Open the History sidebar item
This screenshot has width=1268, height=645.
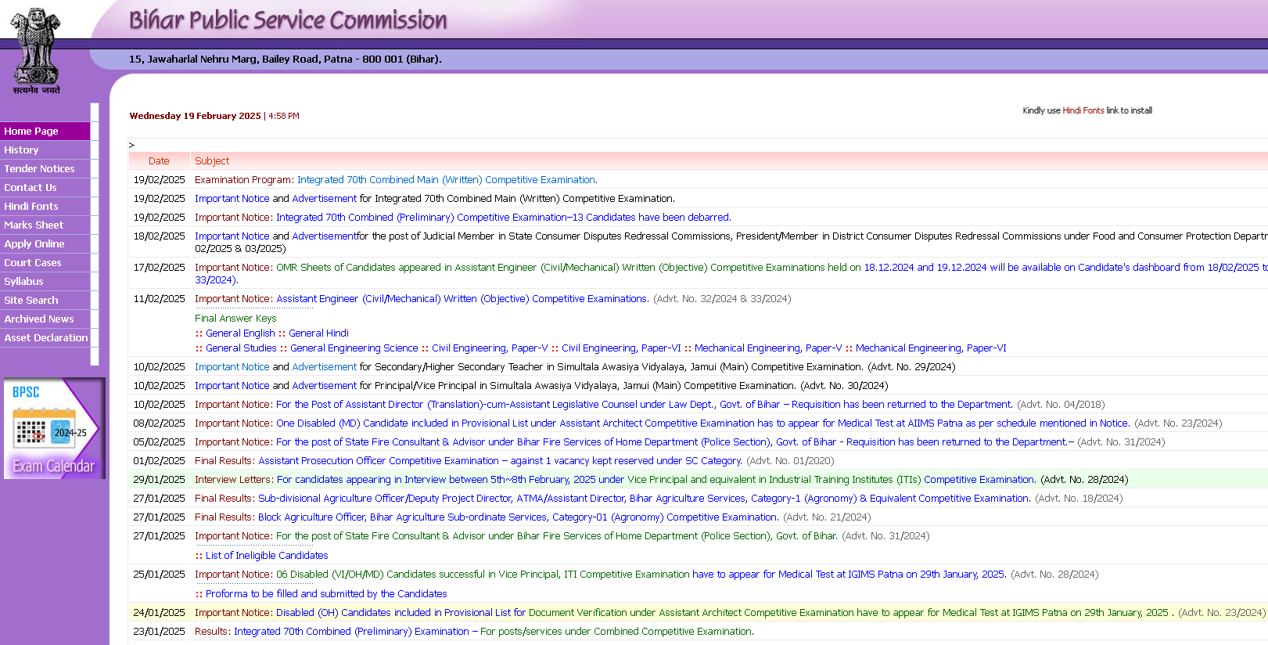tap(21, 150)
